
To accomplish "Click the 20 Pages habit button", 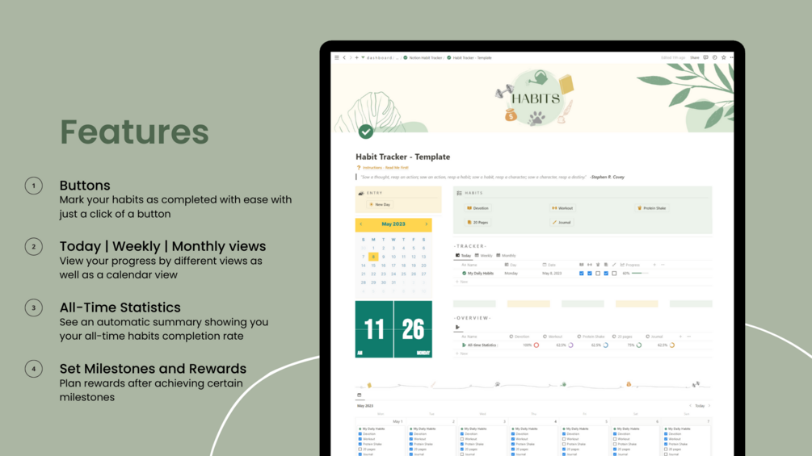I will tap(478, 222).
